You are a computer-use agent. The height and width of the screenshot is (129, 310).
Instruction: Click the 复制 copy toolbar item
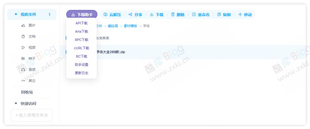[224, 15]
